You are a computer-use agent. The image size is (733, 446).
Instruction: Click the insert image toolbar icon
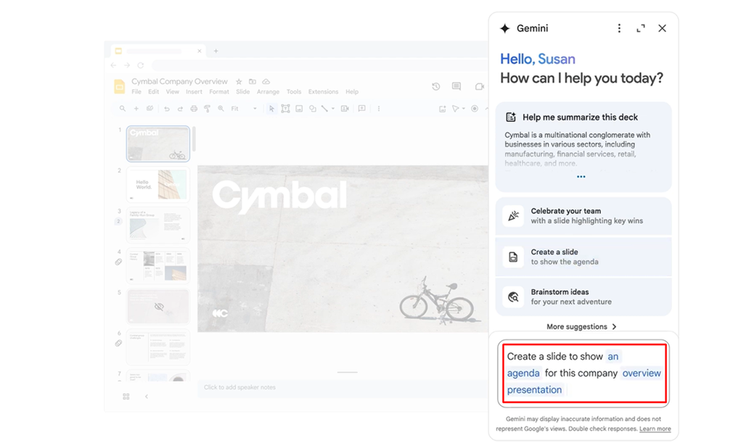point(299,109)
